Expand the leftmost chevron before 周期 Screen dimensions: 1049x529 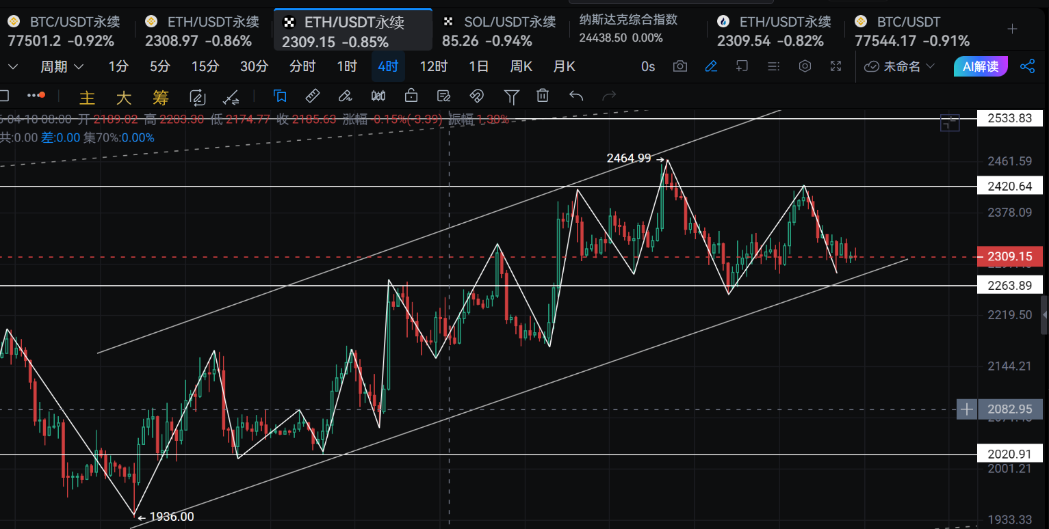pyautogui.click(x=12, y=66)
